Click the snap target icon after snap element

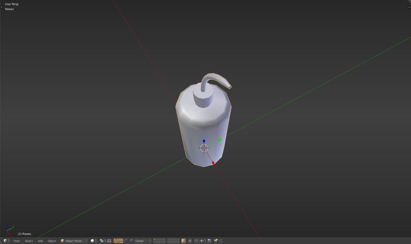[209, 241]
